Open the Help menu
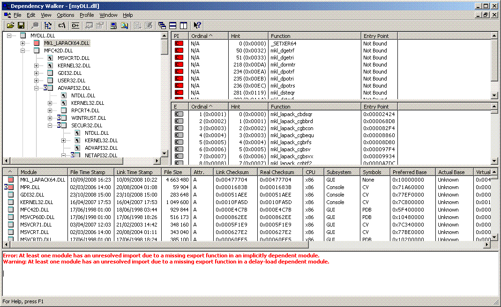 click(x=128, y=15)
